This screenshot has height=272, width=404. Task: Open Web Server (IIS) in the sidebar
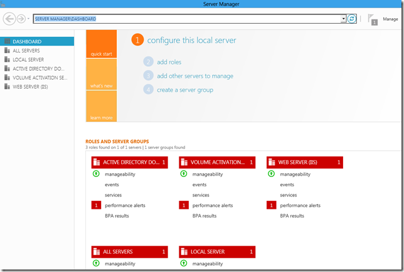[37, 87]
